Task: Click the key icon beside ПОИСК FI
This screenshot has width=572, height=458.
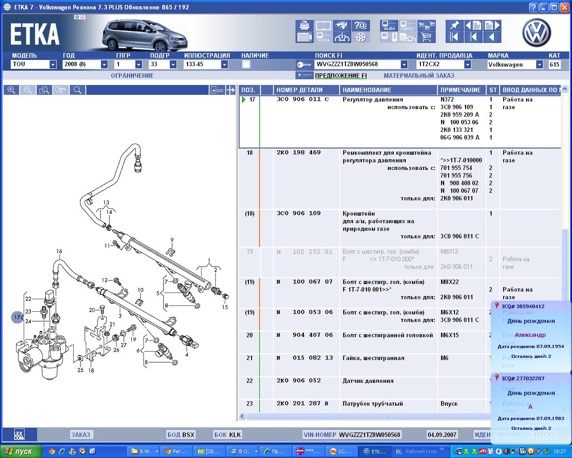Action: click(x=304, y=65)
